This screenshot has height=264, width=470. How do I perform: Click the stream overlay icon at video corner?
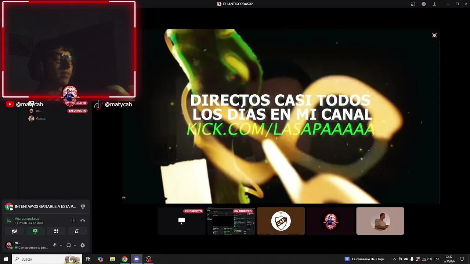click(x=434, y=35)
